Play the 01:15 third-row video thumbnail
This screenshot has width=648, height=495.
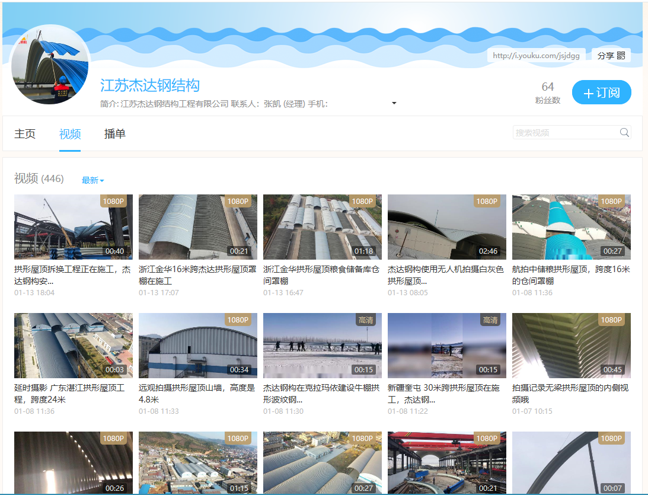coord(198,463)
